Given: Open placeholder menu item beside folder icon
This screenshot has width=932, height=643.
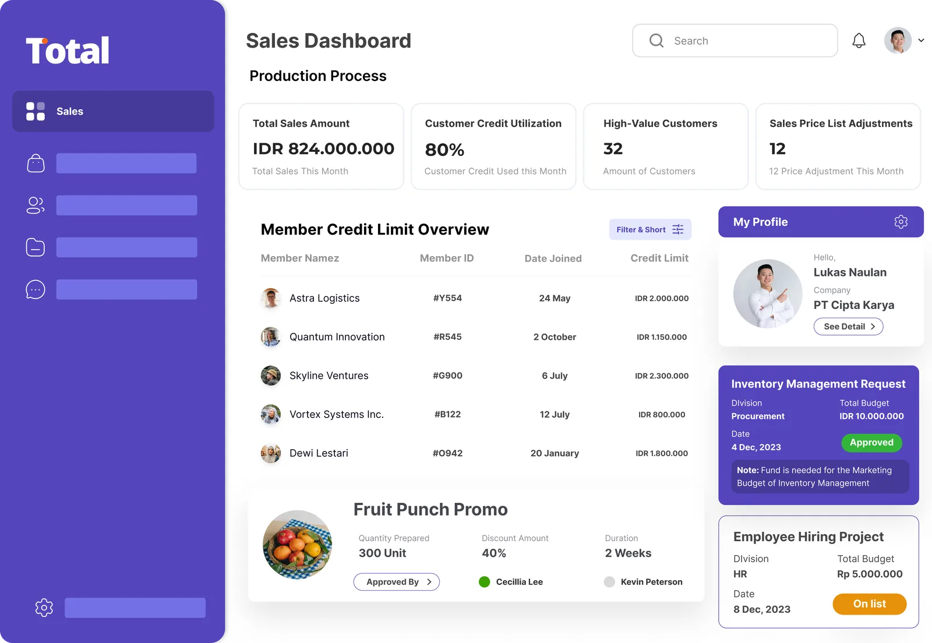Looking at the screenshot, I should point(126,247).
